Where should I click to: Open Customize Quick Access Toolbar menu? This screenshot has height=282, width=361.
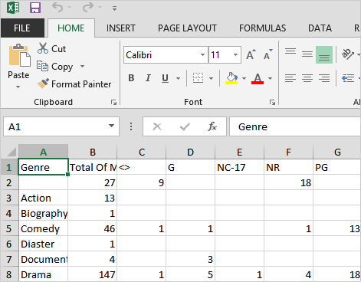114,8
